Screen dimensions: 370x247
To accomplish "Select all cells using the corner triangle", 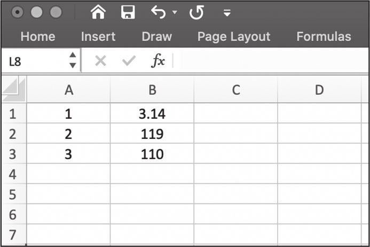I will click(x=14, y=89).
